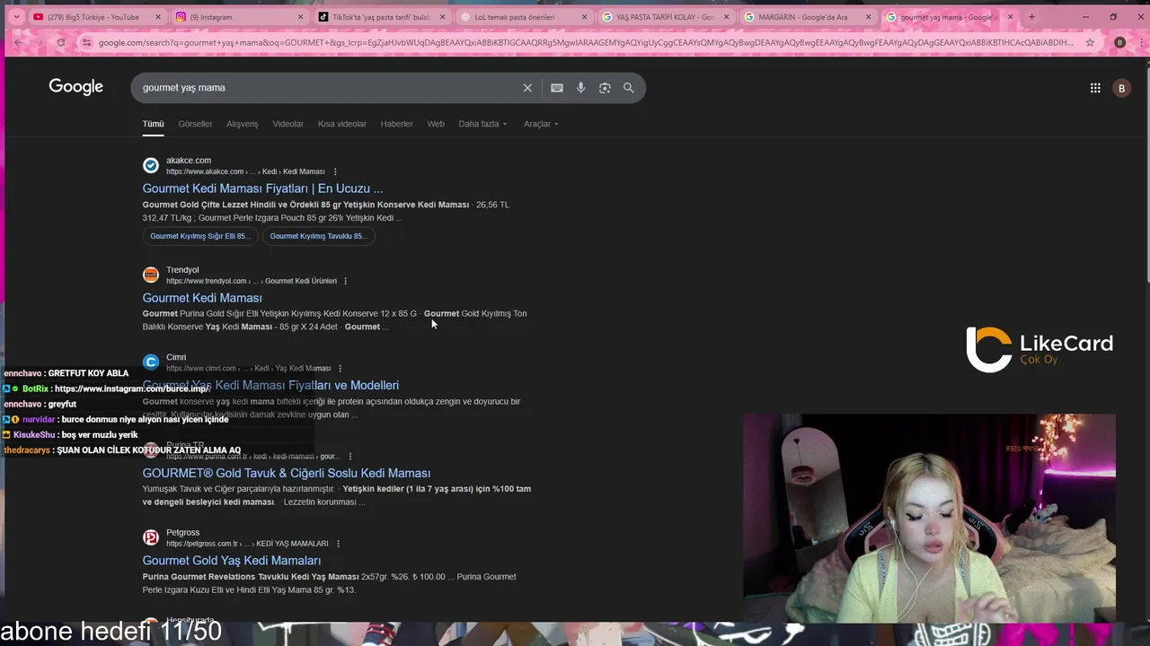The image size is (1150, 646).
Task: Open the Google apps grid
Action: pyautogui.click(x=1095, y=88)
